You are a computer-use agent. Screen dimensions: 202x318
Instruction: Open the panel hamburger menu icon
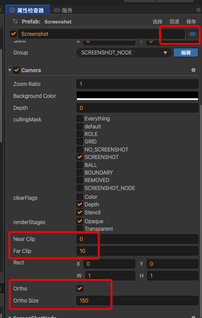click(198, 10)
